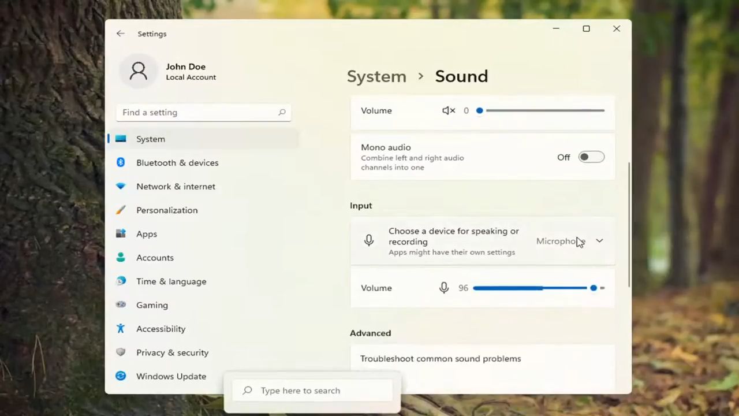
Task: Select Apps from the settings menu
Action: [x=146, y=233]
